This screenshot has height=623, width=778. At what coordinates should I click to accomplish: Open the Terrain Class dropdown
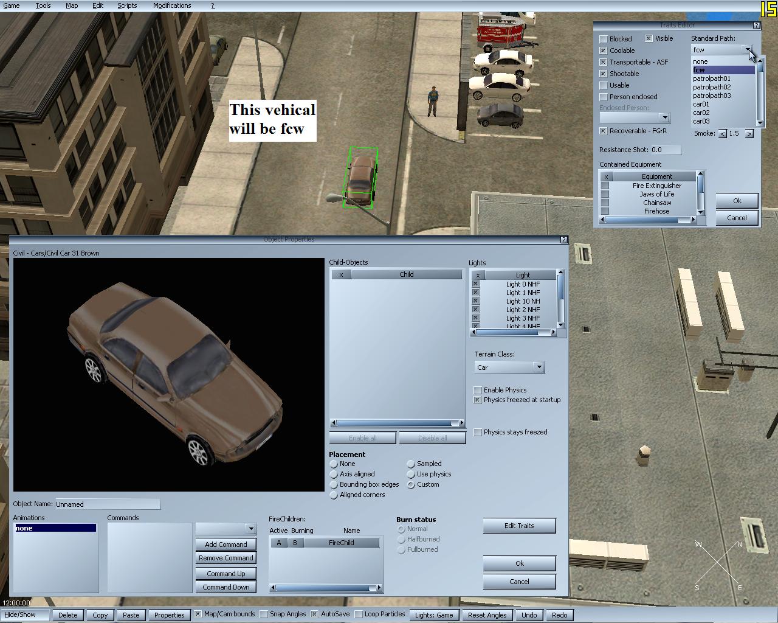[539, 367]
